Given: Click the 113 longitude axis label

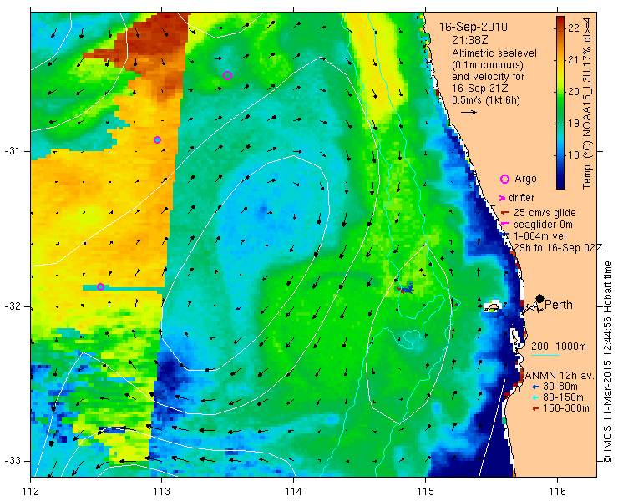Looking at the screenshot, I should 161,492.
